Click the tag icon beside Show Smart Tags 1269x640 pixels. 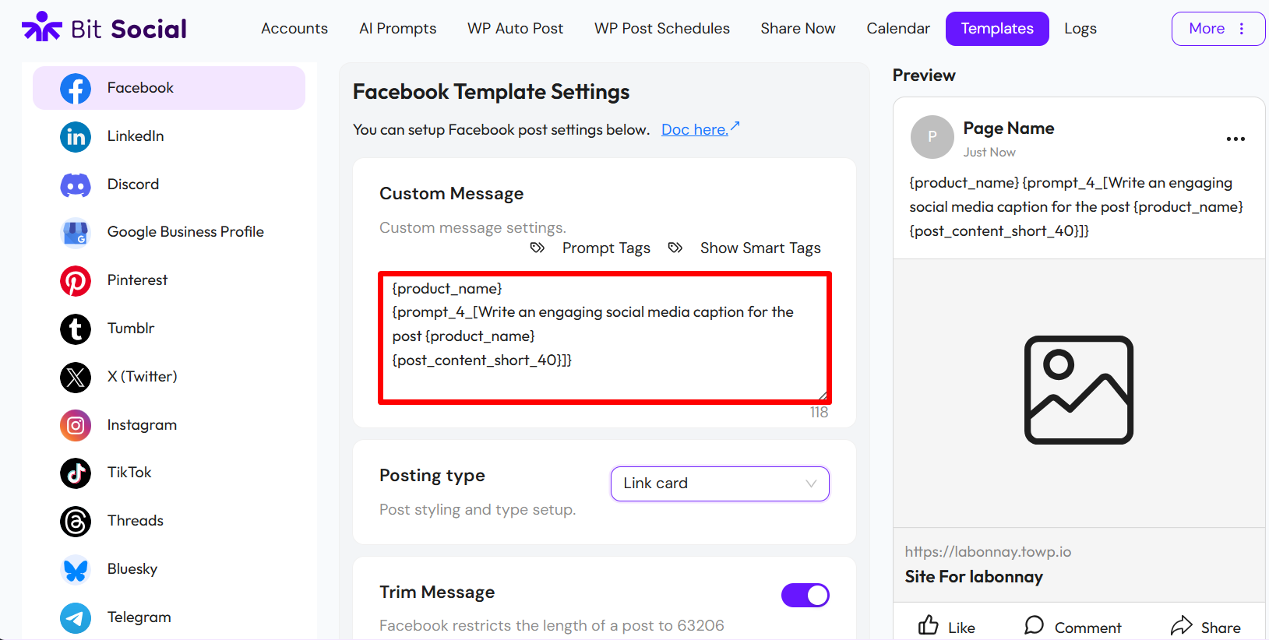click(675, 248)
